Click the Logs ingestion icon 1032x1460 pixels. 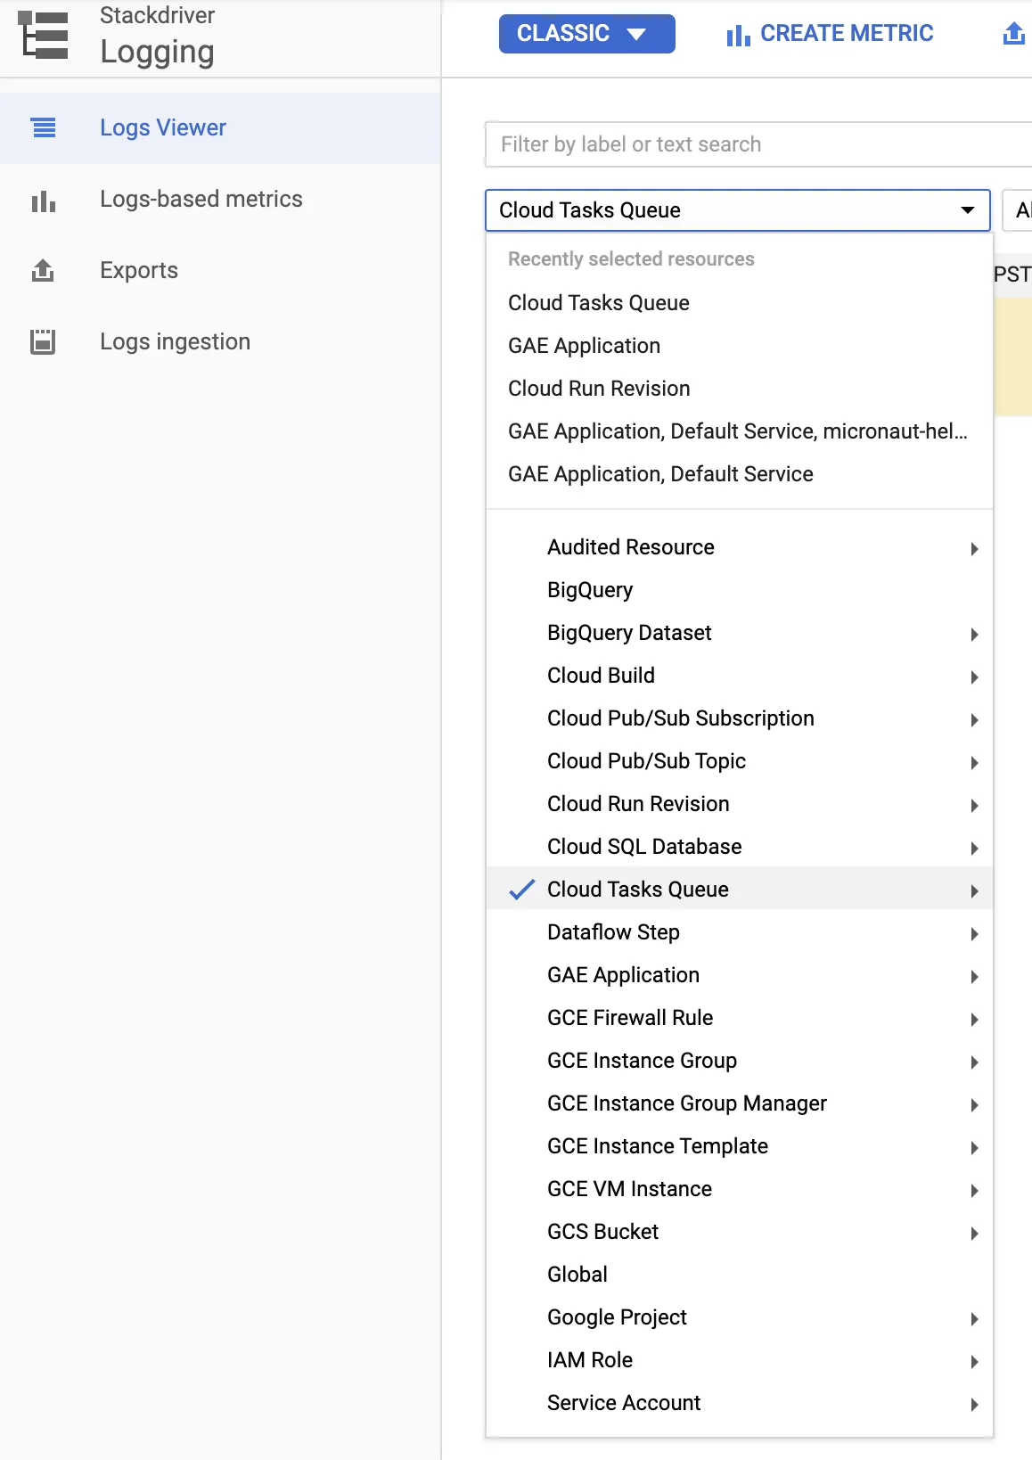tap(44, 341)
